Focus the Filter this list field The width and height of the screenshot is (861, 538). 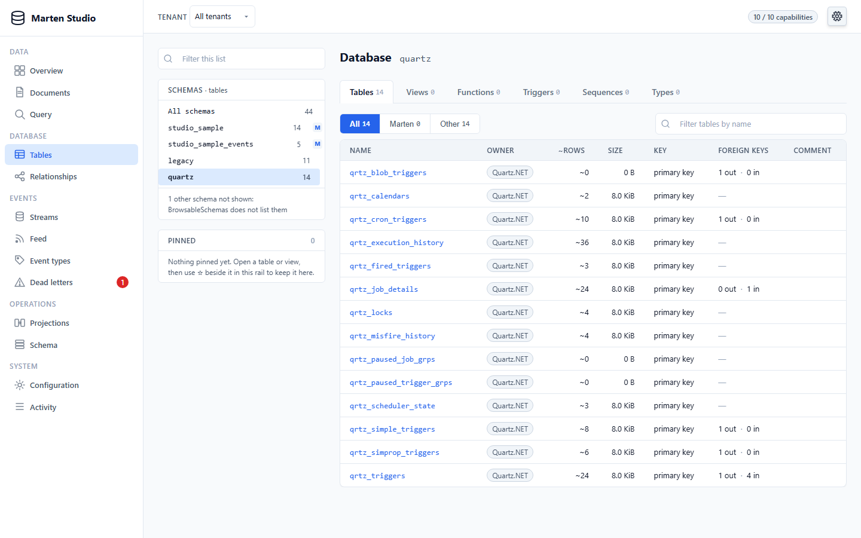point(242,59)
